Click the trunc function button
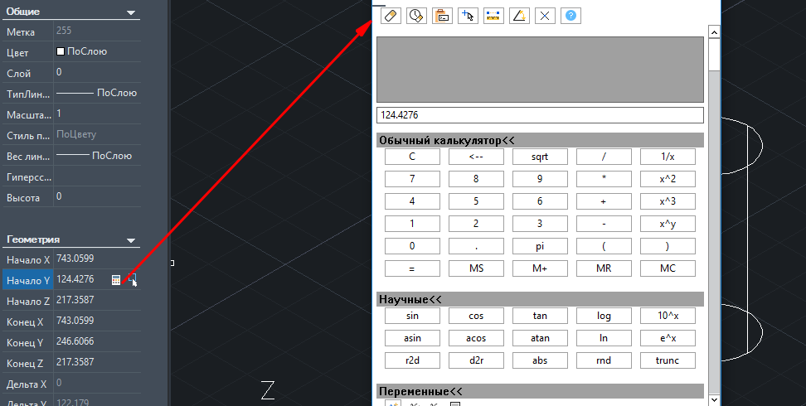 pyautogui.click(x=668, y=360)
